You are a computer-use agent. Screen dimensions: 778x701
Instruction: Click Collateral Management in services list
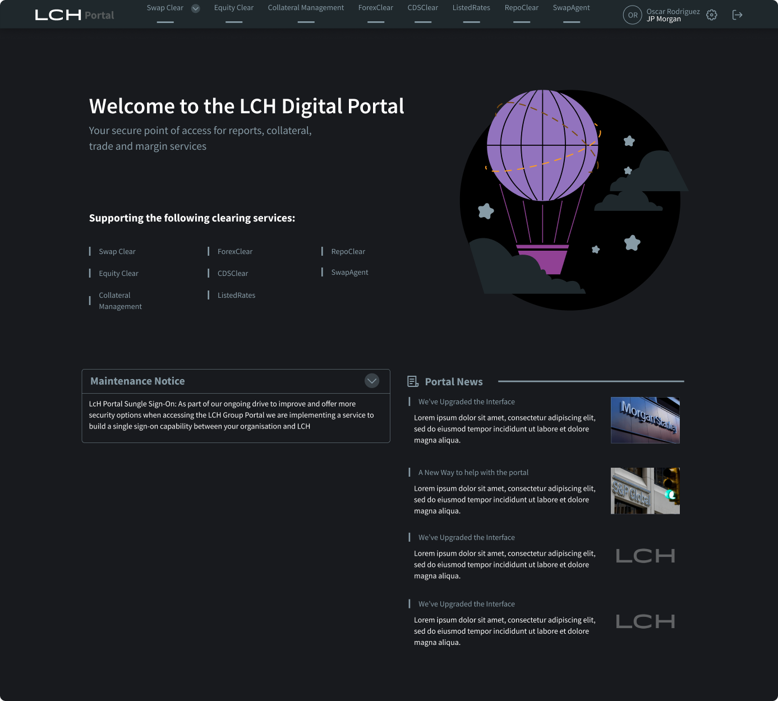tap(120, 301)
